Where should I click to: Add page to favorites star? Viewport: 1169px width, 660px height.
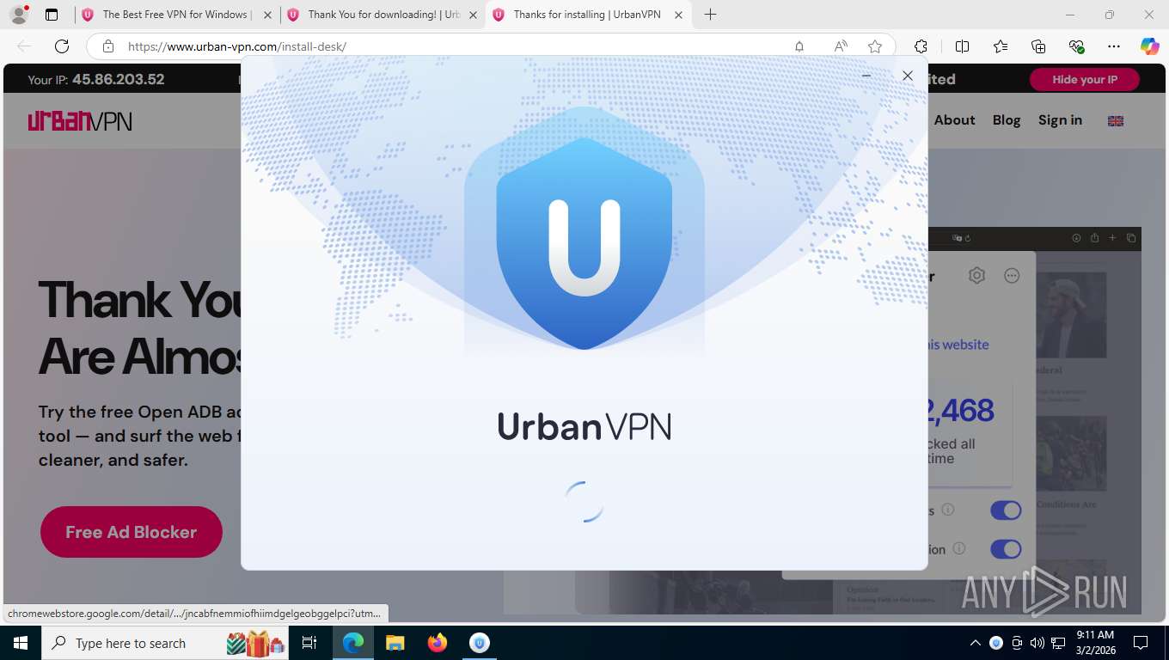[875, 46]
